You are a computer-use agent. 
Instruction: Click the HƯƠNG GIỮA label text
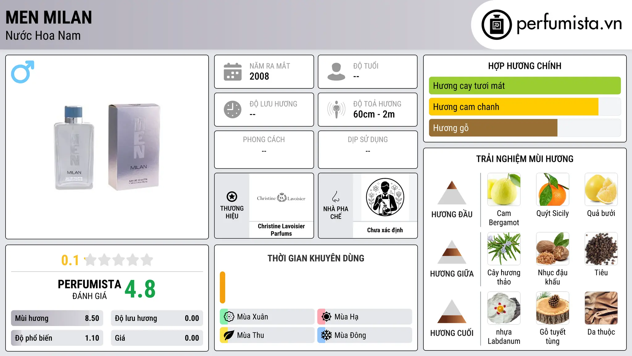[x=452, y=274]
